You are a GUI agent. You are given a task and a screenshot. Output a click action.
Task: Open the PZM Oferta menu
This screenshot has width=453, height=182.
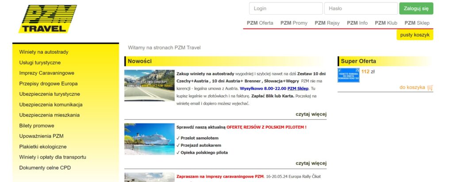click(260, 23)
